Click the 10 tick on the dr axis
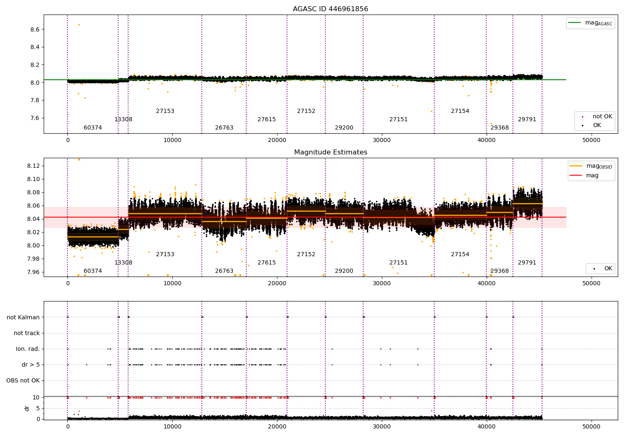The width and height of the screenshot is (624, 436). 36,397
